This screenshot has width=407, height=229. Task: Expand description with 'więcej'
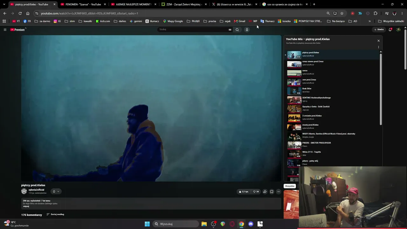[26, 206]
